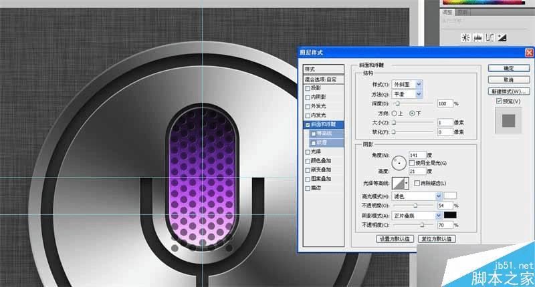The image size is (535, 287).
Task: Open the 高光模式 highlight mode dropdown
Action: coord(417,196)
